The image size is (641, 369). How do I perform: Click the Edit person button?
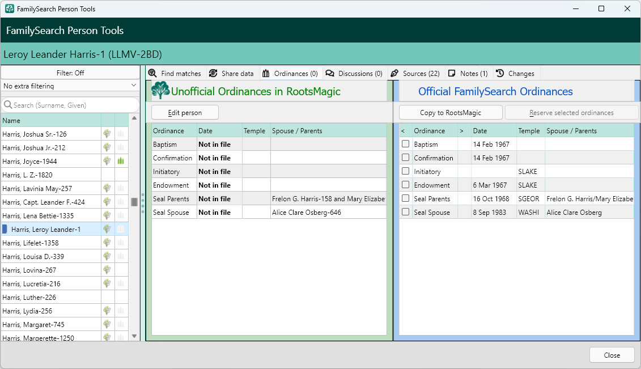coord(185,113)
